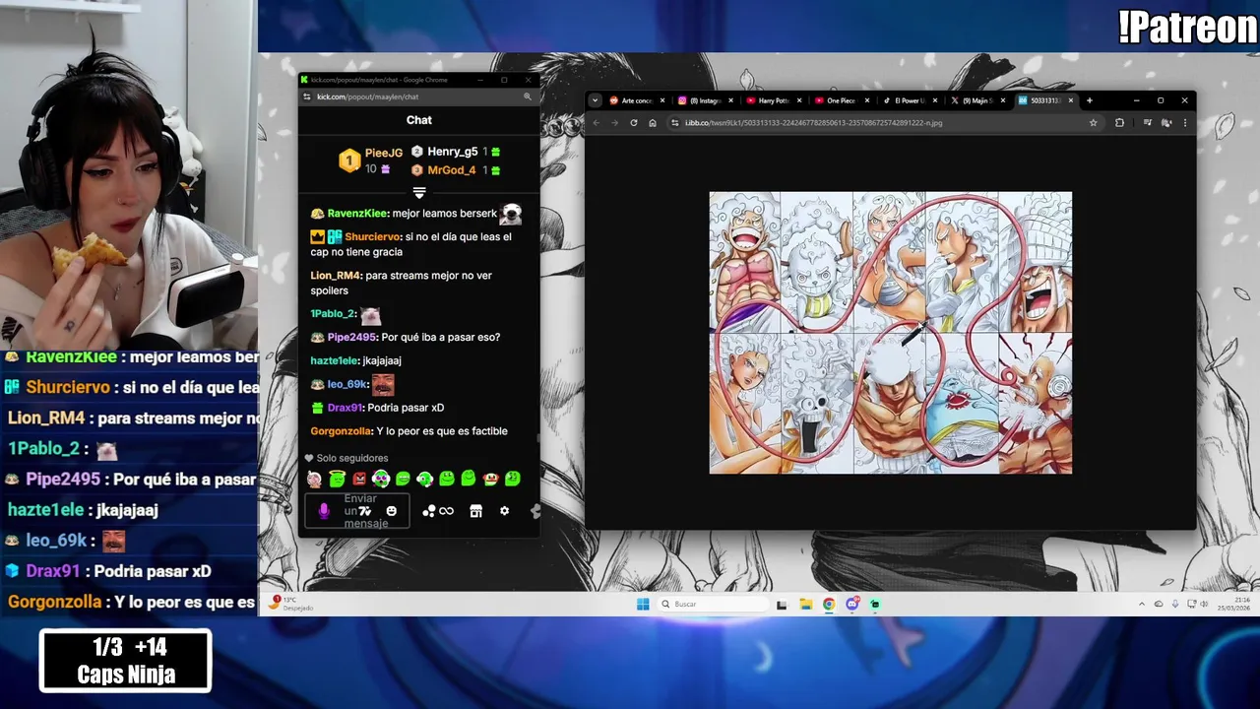Click username hazte1ele in popup chat

point(334,361)
